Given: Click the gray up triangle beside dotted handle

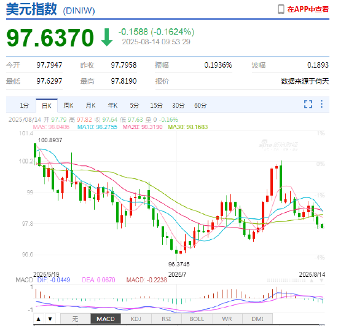Looking at the screenshot, I should coord(312,280).
